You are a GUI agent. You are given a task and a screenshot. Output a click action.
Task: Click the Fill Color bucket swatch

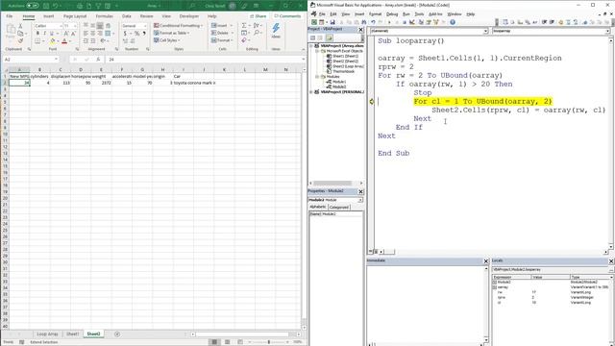52,40
